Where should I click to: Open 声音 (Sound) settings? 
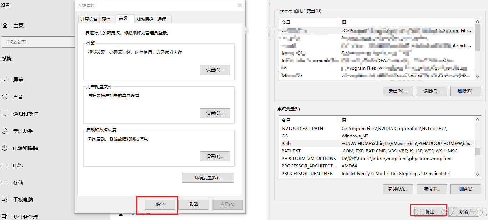tap(18, 96)
